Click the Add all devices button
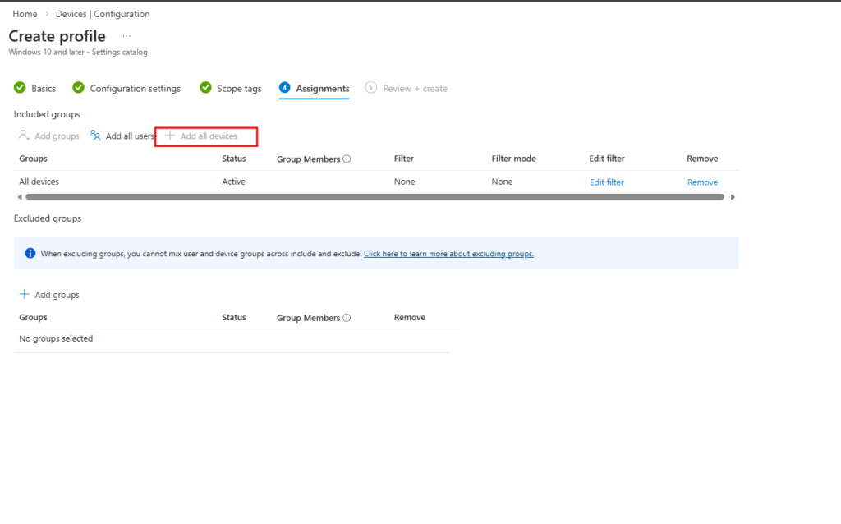The height and width of the screenshot is (524, 841). 208,136
